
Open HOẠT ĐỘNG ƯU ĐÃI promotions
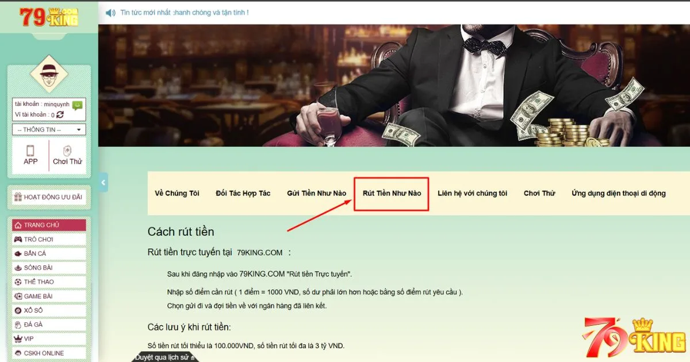[x=49, y=197]
